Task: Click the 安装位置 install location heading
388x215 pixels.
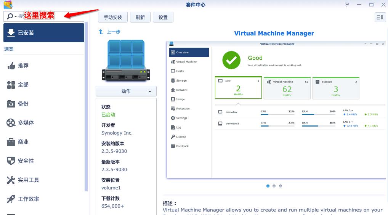Action: 111,180
